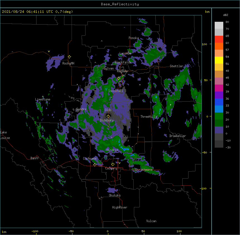Click the Calgary city label
Image resolution: width=240 pixels, height=235 pixels.
pos(111,168)
